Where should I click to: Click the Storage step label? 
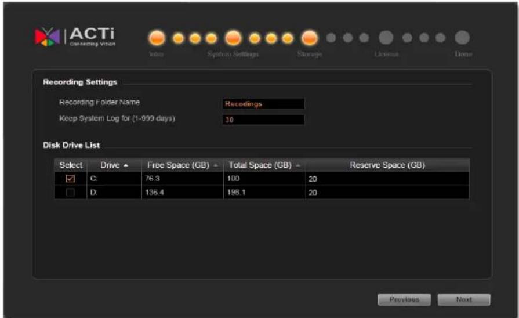tap(310, 54)
